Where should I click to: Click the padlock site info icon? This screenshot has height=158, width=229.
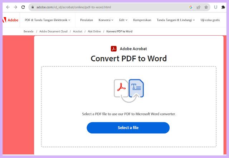(x=33, y=7)
